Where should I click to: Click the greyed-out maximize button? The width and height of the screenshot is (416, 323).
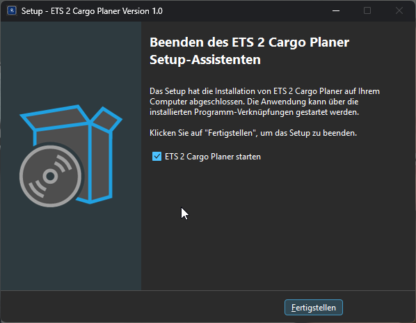point(367,11)
